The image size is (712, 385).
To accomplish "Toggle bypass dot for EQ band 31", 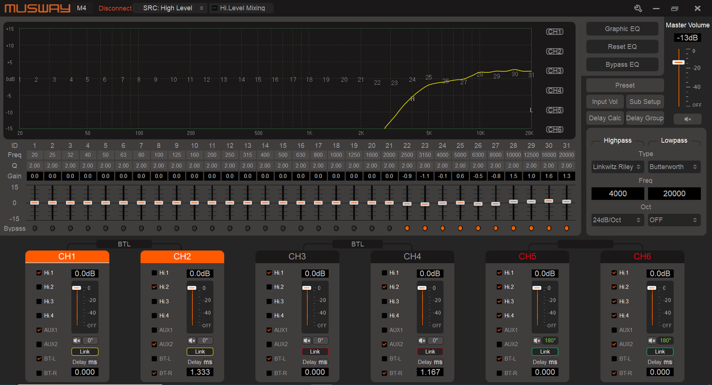I will [x=566, y=228].
